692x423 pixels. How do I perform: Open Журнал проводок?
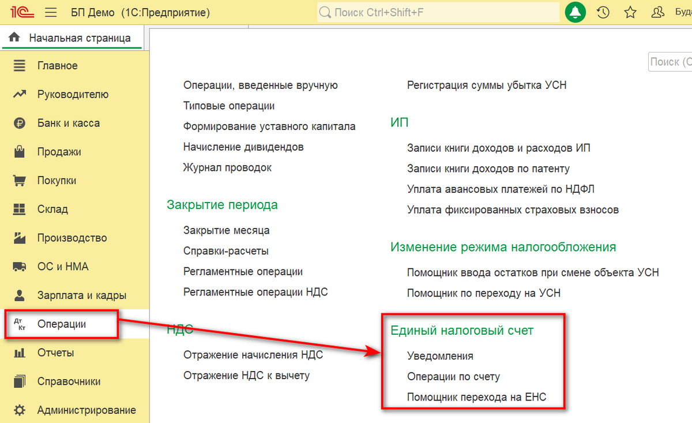pyautogui.click(x=227, y=168)
